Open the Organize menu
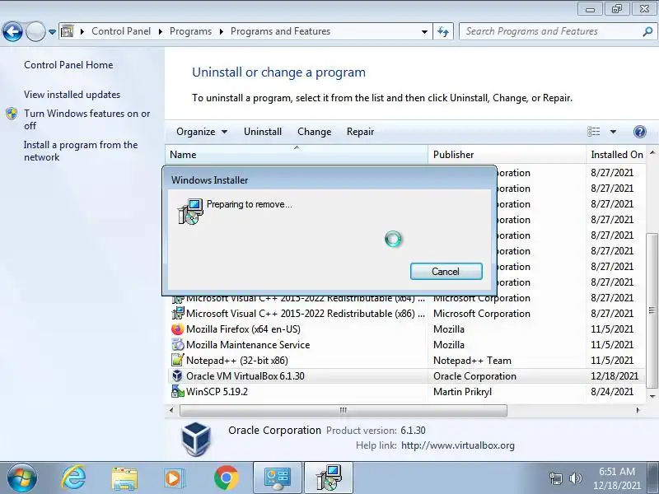This screenshot has height=494, width=659. (202, 132)
